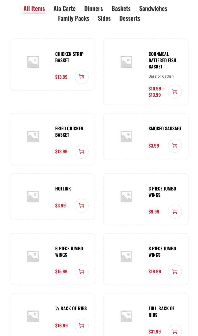Open the Smoked Sausage product title
Screen dimensions: 198x336
[165, 128]
